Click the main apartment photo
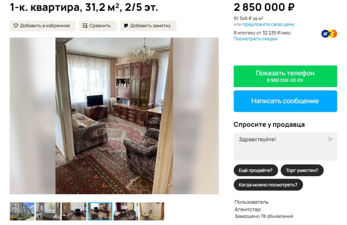 click(114, 116)
